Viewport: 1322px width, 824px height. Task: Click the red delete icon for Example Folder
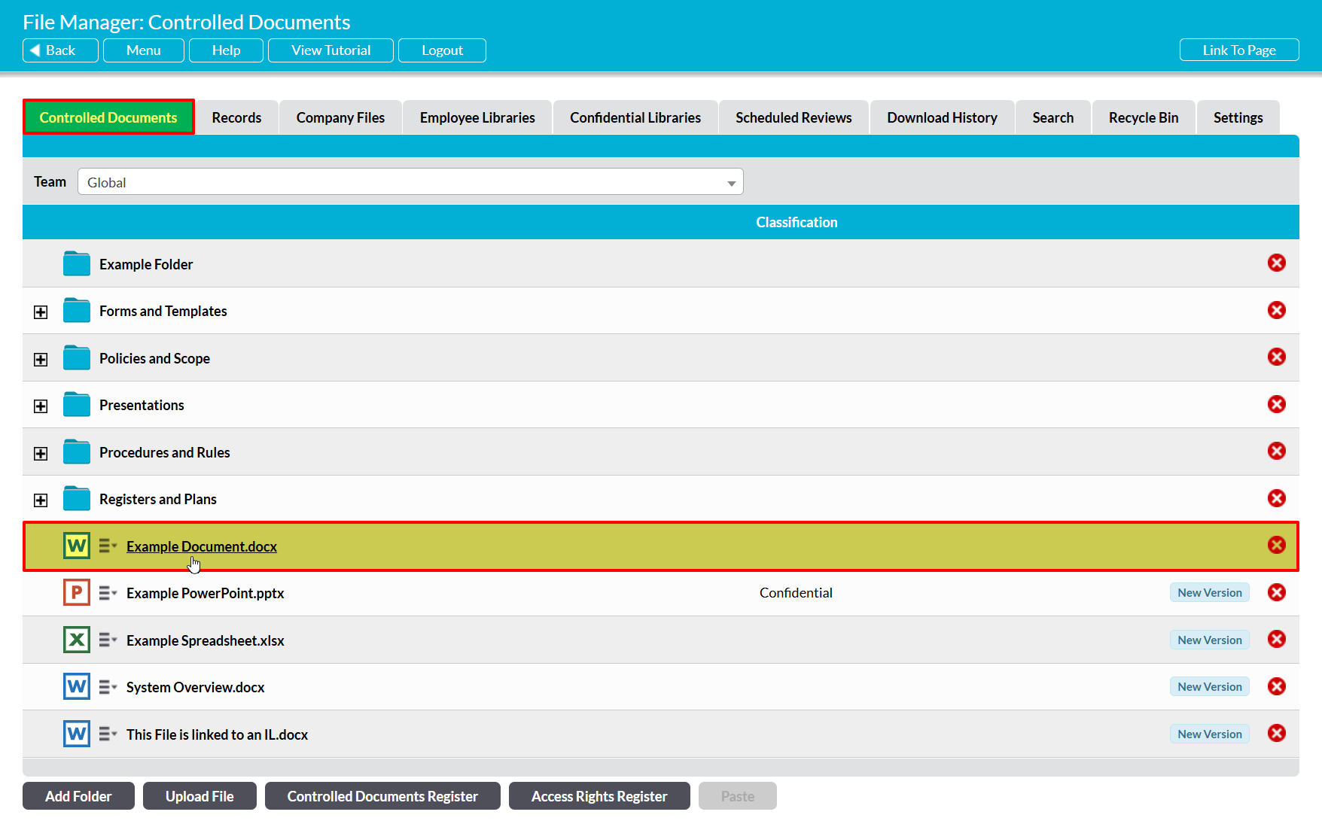coord(1276,263)
